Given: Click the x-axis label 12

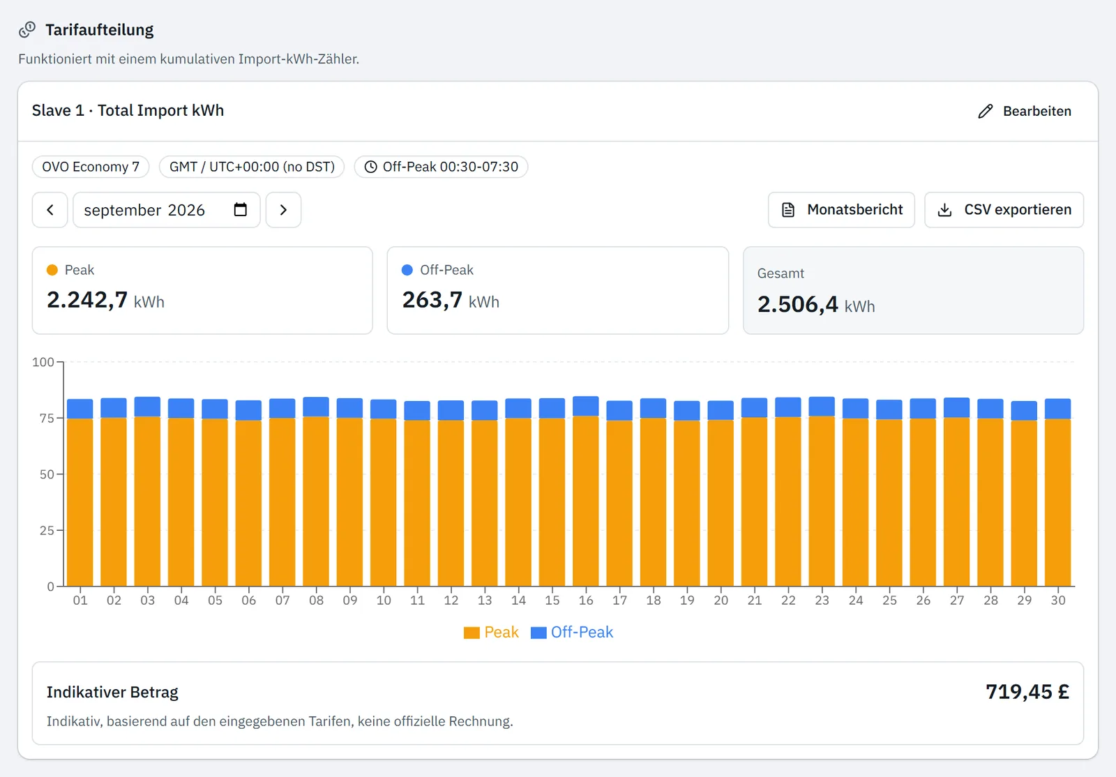Looking at the screenshot, I should 451,601.
